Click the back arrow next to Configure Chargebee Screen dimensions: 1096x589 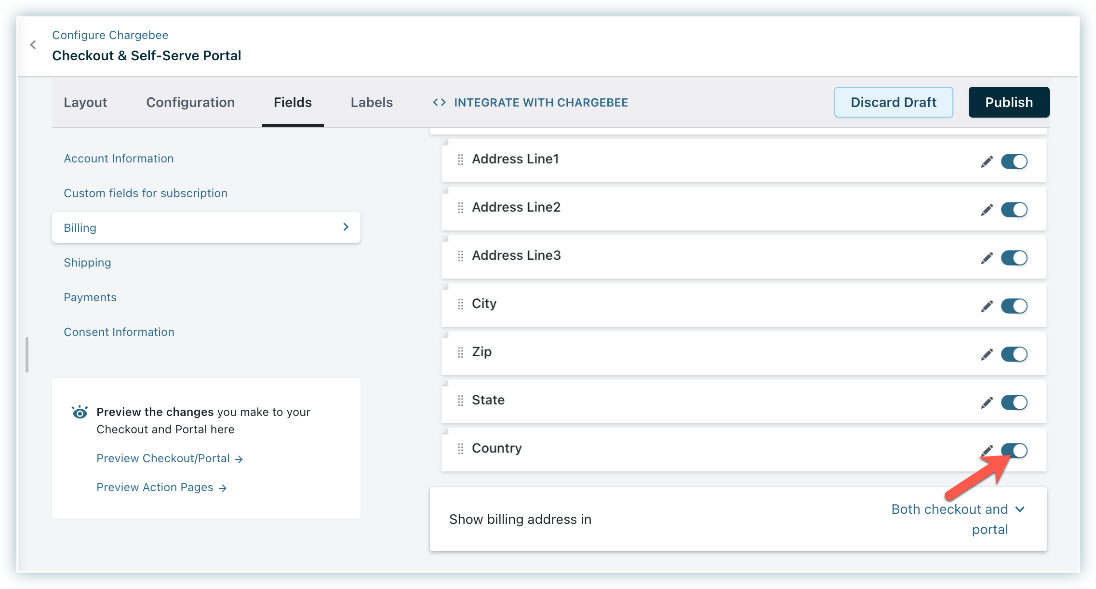33,45
